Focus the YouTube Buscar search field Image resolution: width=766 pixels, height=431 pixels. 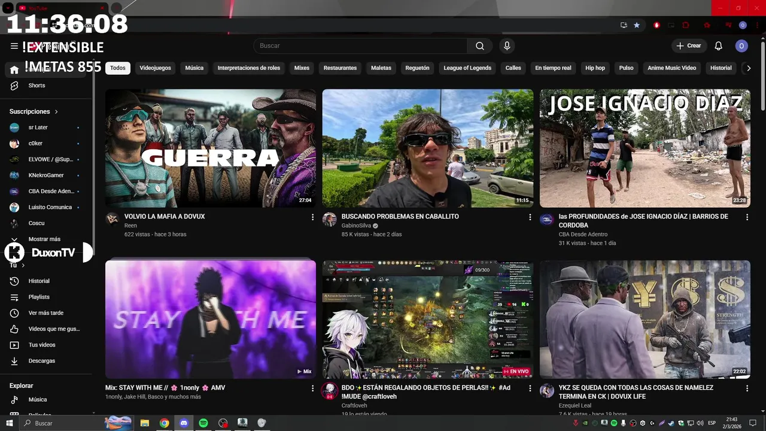360,46
